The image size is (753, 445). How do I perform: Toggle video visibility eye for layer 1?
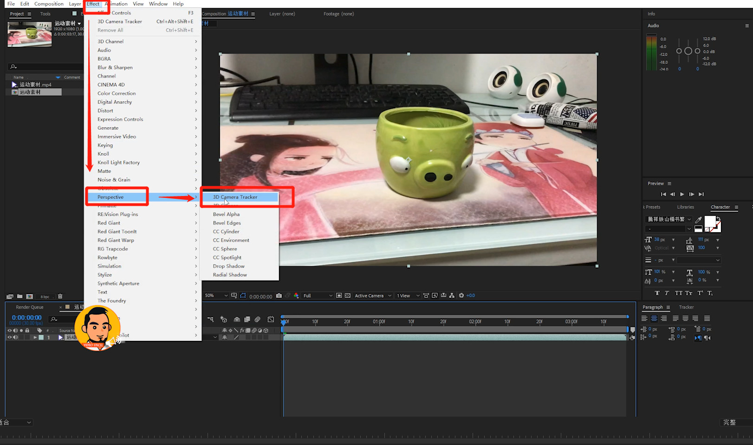[9, 337]
